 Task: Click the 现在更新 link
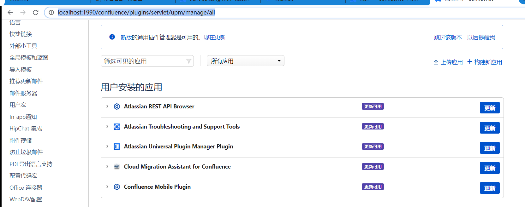[x=215, y=37]
